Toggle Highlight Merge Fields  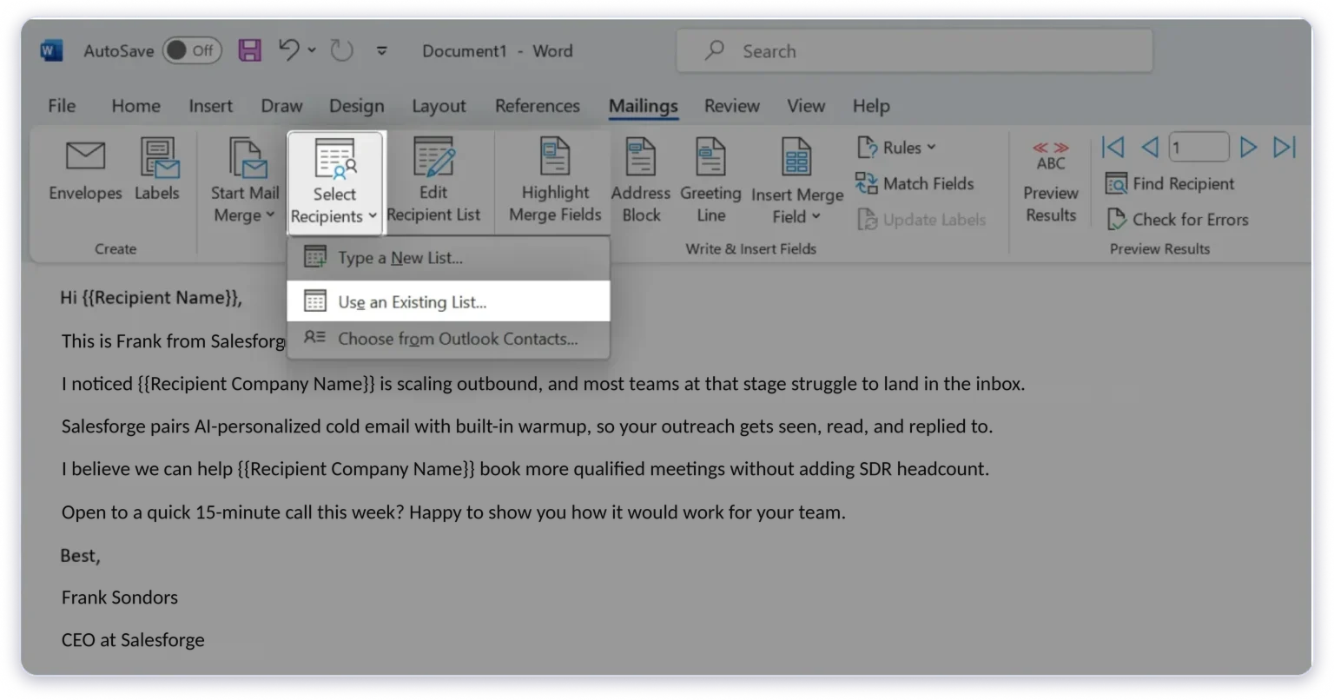pos(555,181)
